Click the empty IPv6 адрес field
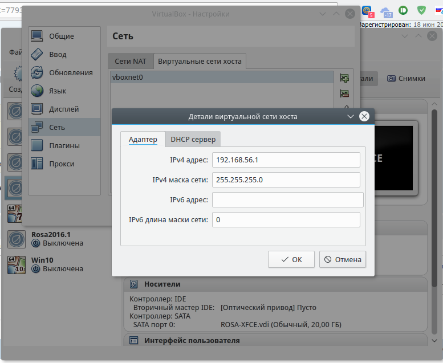The width and height of the screenshot is (443, 363). [x=288, y=199]
